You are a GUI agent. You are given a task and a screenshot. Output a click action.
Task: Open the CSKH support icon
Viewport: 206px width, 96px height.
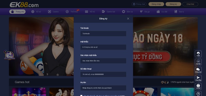tap(198, 54)
